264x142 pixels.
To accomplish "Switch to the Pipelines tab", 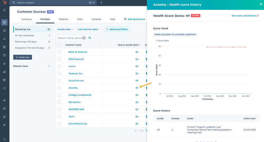I will click(63, 19).
